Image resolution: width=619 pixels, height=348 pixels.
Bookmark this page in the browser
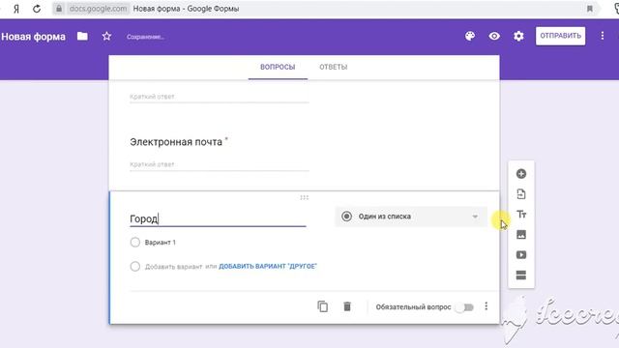point(590,9)
